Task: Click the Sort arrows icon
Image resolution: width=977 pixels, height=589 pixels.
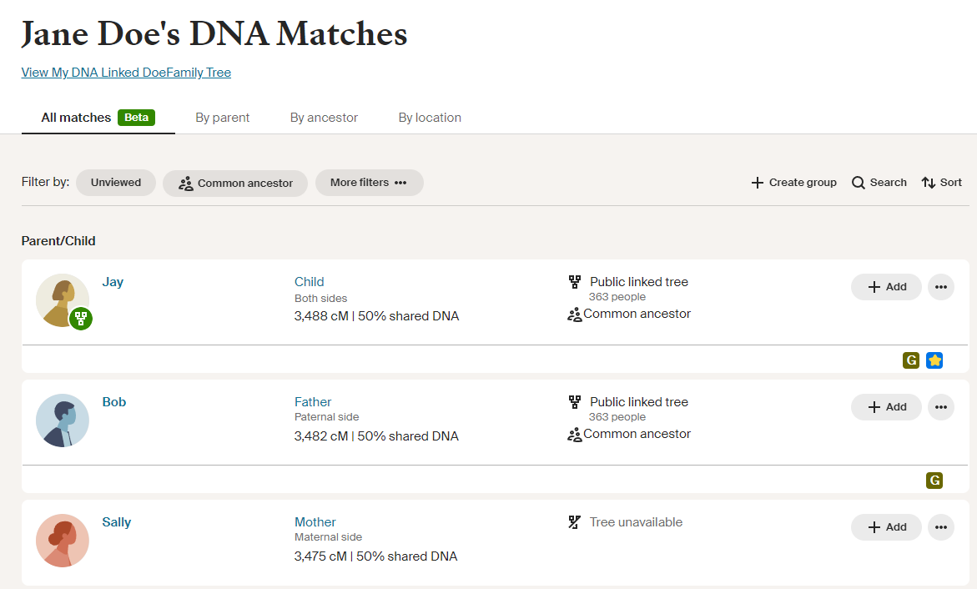Action: 929,182
